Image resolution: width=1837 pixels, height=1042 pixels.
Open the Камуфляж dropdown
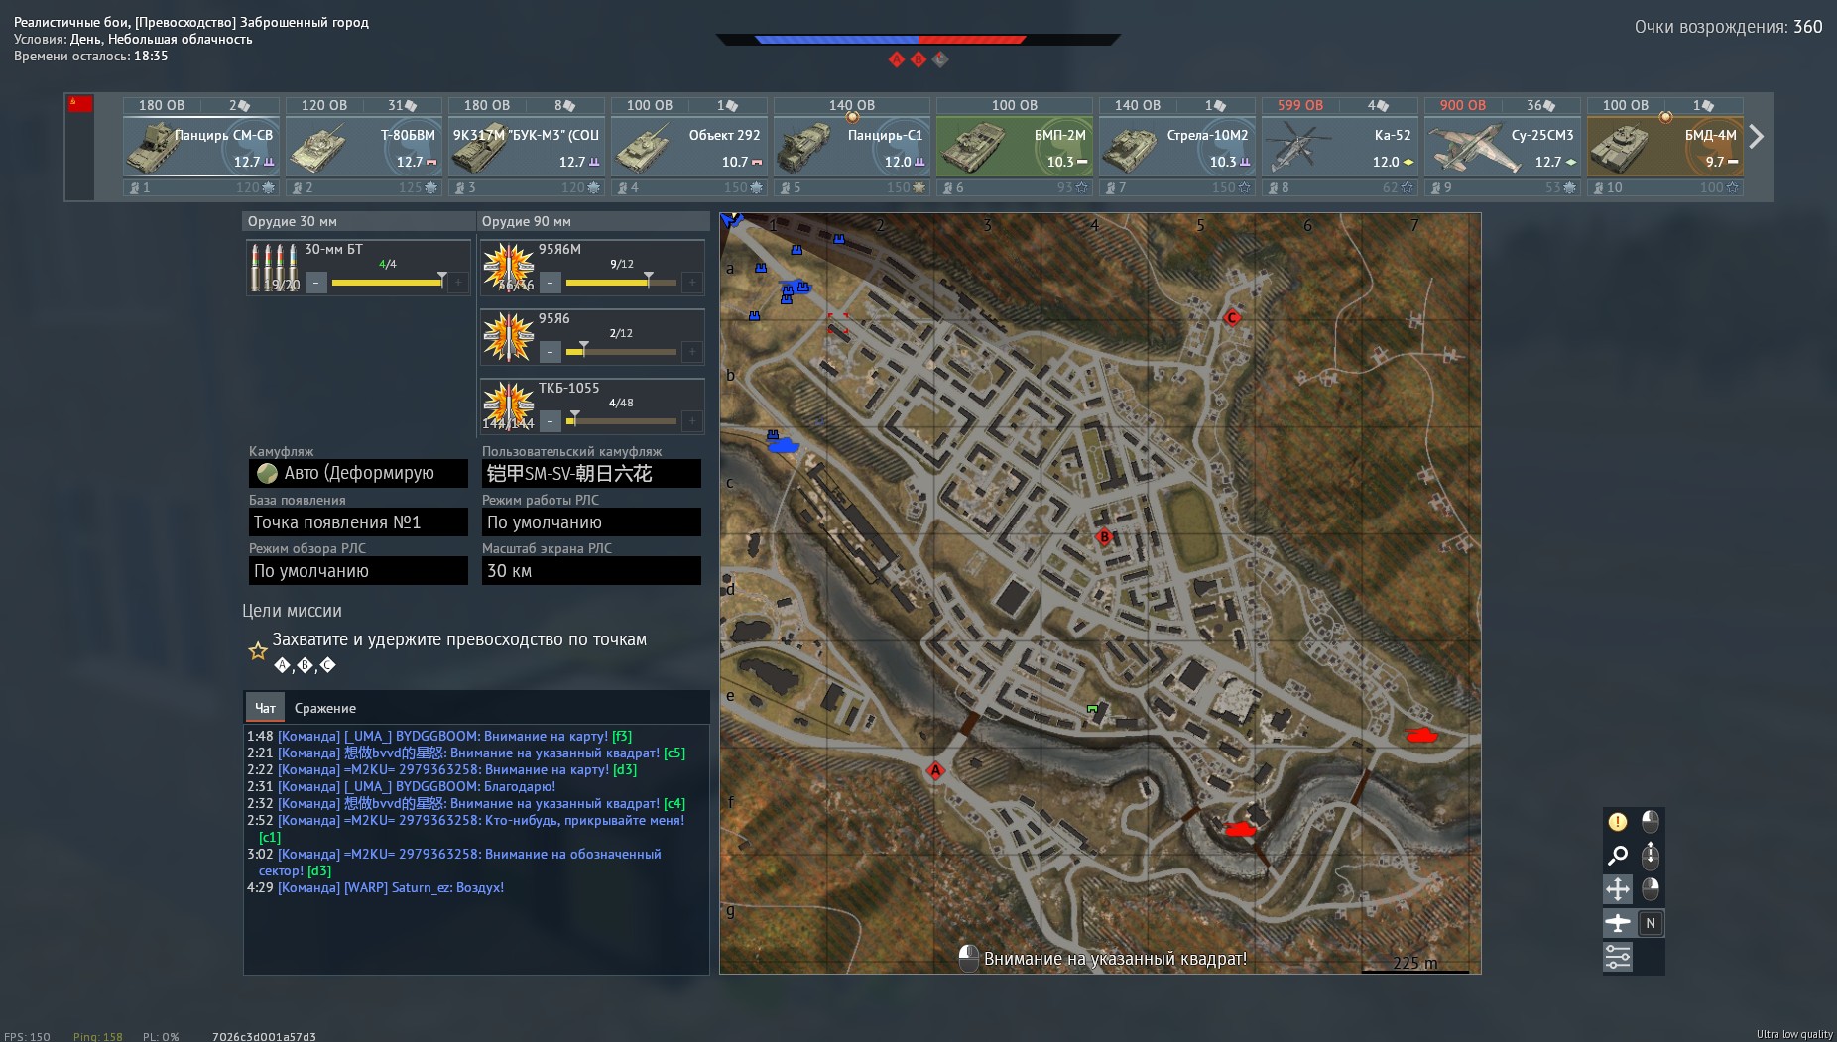[x=358, y=473]
